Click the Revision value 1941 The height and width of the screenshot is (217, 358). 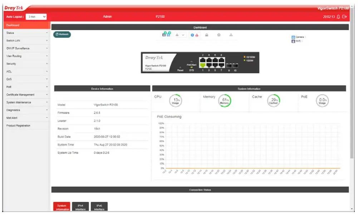(97, 129)
